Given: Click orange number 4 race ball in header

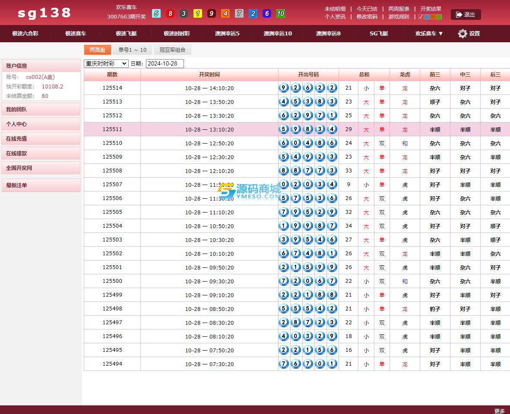Looking at the screenshot, I should click(225, 13).
